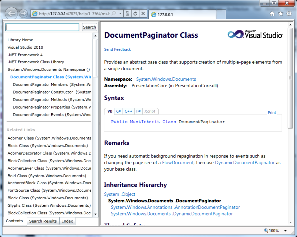
Task: Open Visual Studio 2010 contents entry
Action: tap(25, 47)
